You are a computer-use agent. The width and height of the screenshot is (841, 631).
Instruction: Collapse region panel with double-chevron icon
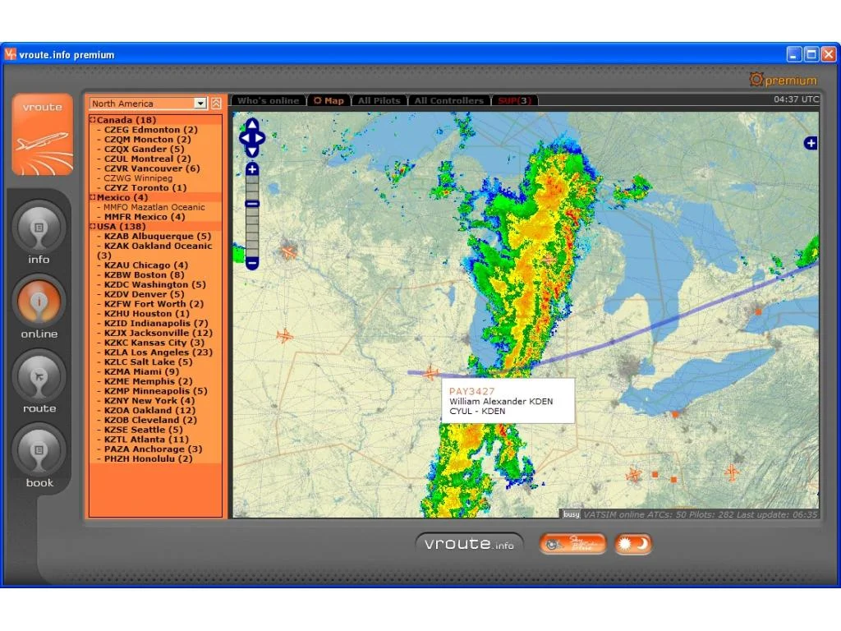(216, 103)
